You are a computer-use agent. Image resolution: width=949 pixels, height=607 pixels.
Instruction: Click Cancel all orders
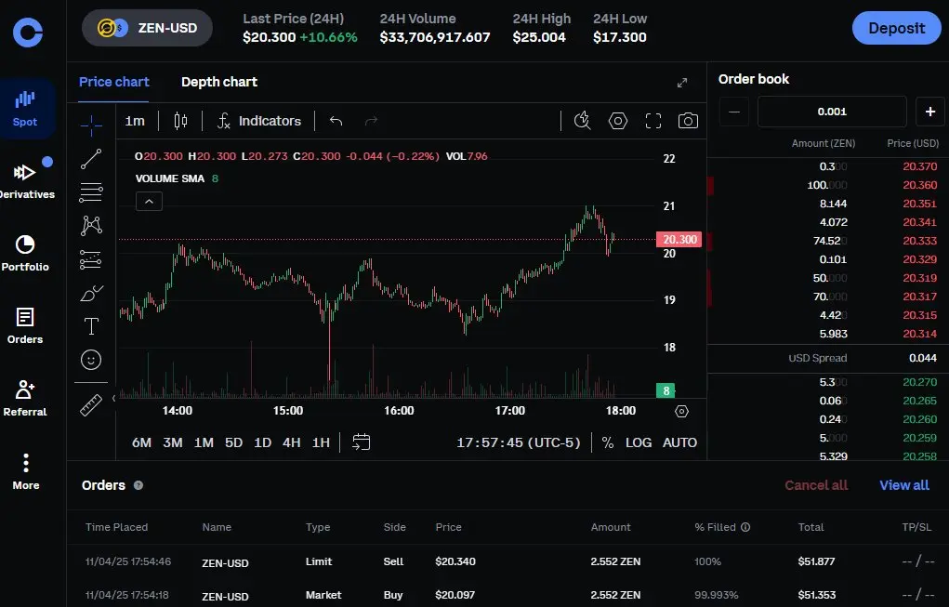[x=816, y=485]
